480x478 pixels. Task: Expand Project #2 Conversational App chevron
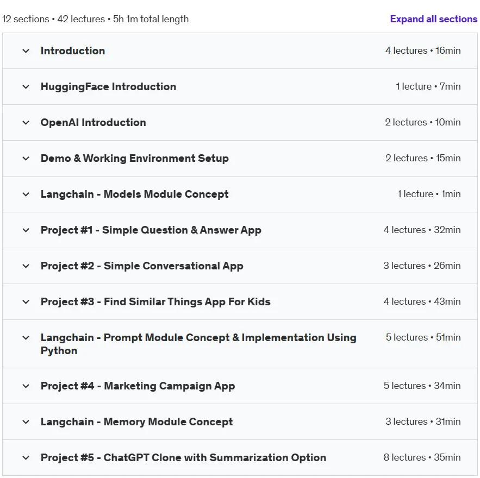tap(26, 266)
